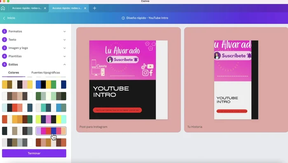Open the Plantillas section label

click(15, 56)
